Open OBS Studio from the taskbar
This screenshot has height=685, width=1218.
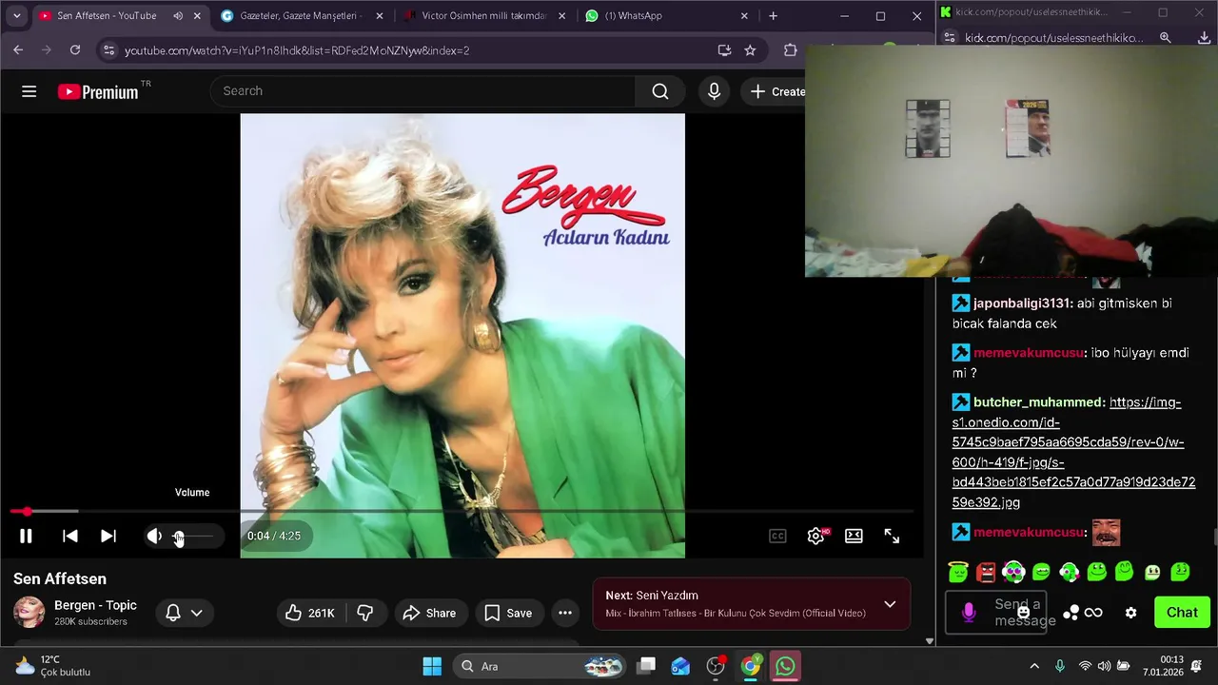(716, 666)
